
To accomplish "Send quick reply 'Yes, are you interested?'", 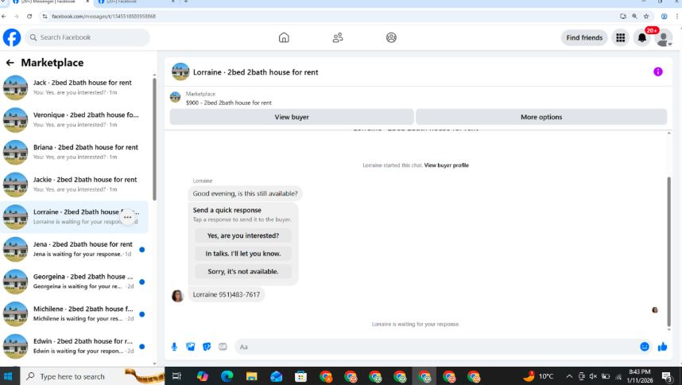I will [x=243, y=235].
